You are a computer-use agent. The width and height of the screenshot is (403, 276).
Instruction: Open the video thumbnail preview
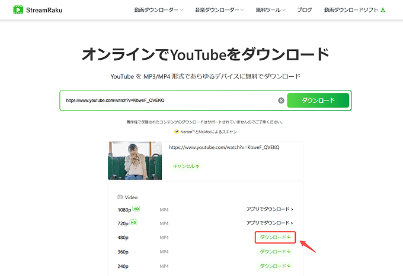[135, 160]
